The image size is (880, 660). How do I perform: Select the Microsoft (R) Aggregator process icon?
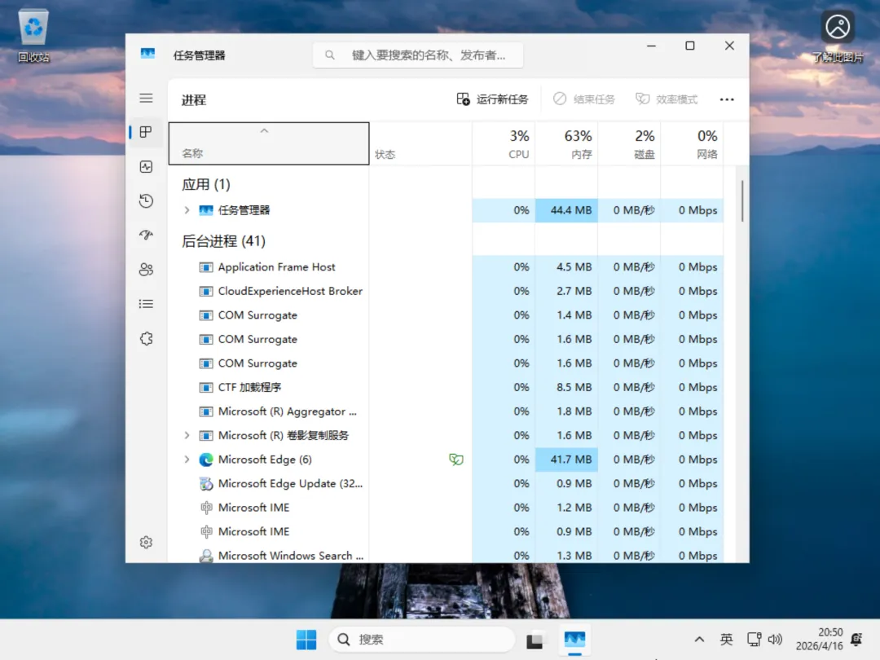pos(206,411)
